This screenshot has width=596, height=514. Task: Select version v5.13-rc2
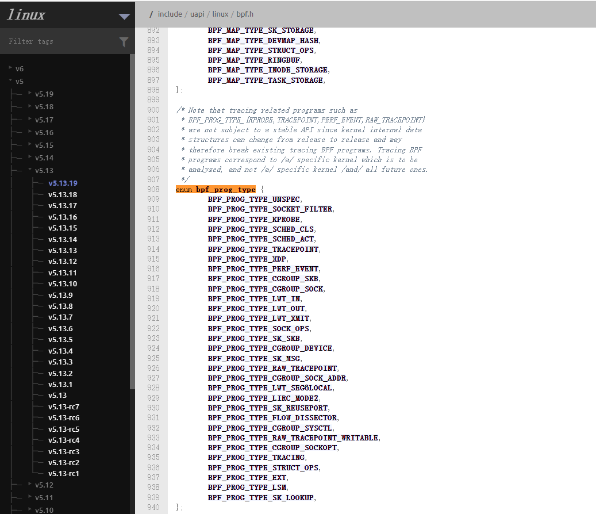tap(64, 463)
